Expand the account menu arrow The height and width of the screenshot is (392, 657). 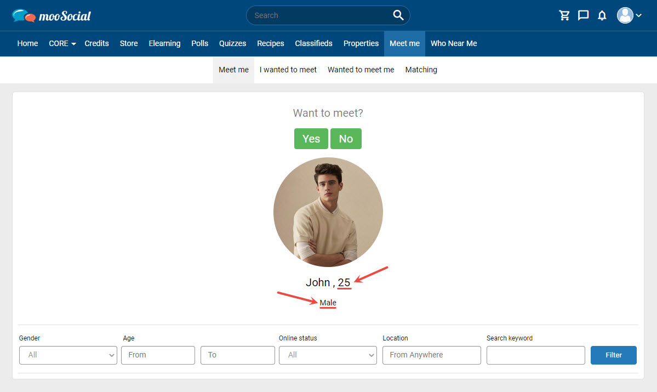[638, 15]
